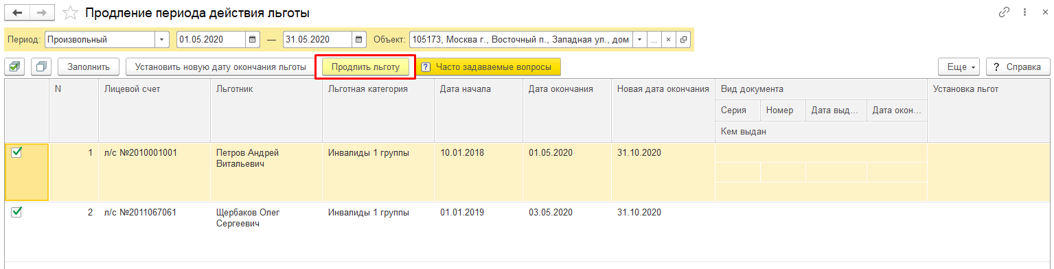
Task: Edit the period start date field
Action: 211,39
